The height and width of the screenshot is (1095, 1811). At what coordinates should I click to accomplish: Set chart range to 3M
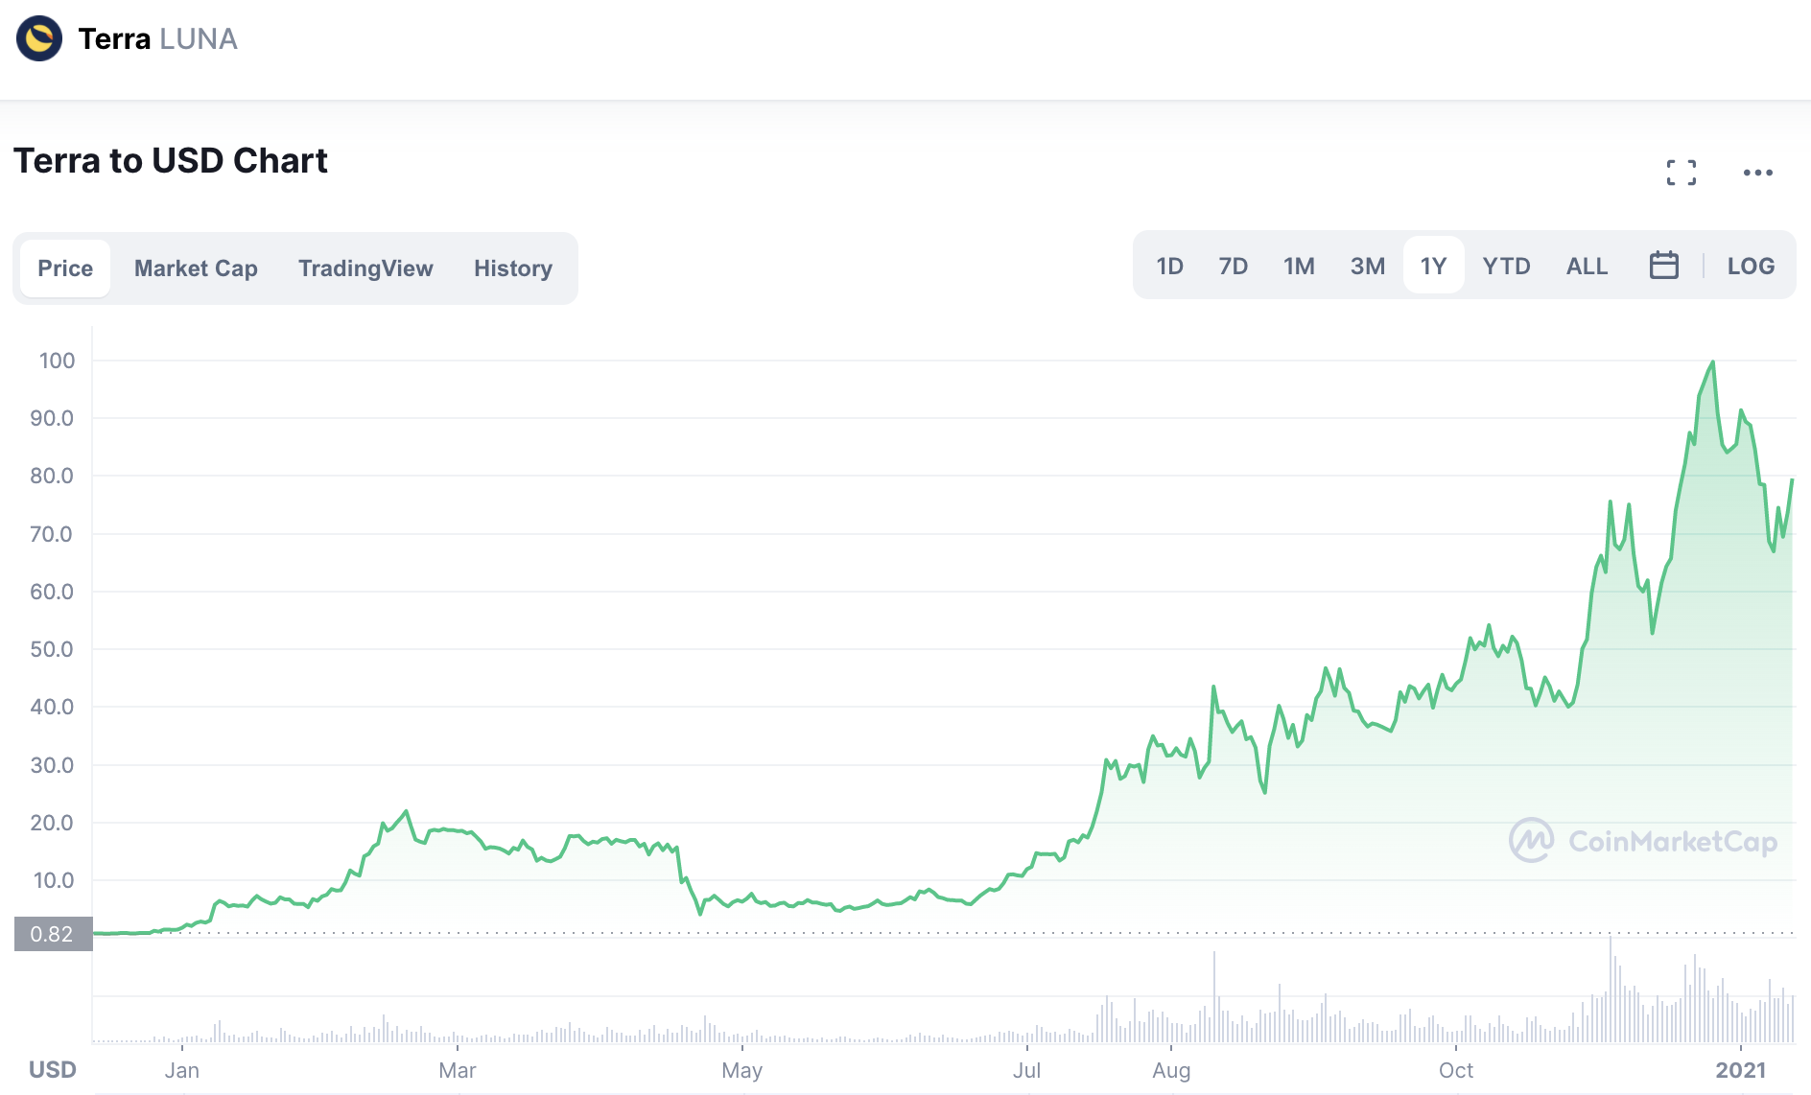[1367, 266]
